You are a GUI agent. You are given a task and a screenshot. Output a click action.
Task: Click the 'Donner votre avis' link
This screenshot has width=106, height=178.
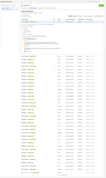pos(64,175)
